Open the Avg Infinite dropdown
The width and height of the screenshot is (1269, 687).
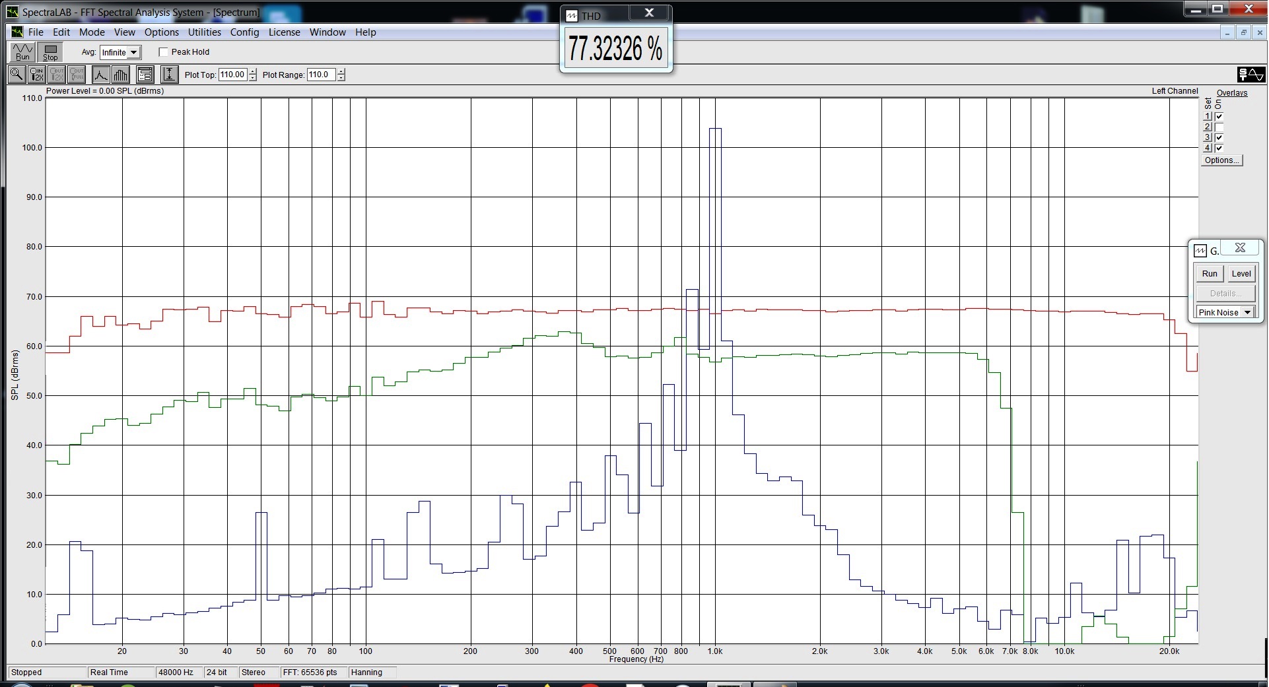134,52
